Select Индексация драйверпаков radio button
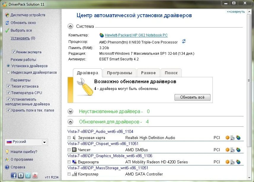Viewport: 254px width, 182px height. [x=8, y=72]
